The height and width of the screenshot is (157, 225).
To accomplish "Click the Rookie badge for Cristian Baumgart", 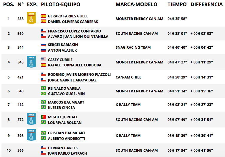I will tap(31, 135).
